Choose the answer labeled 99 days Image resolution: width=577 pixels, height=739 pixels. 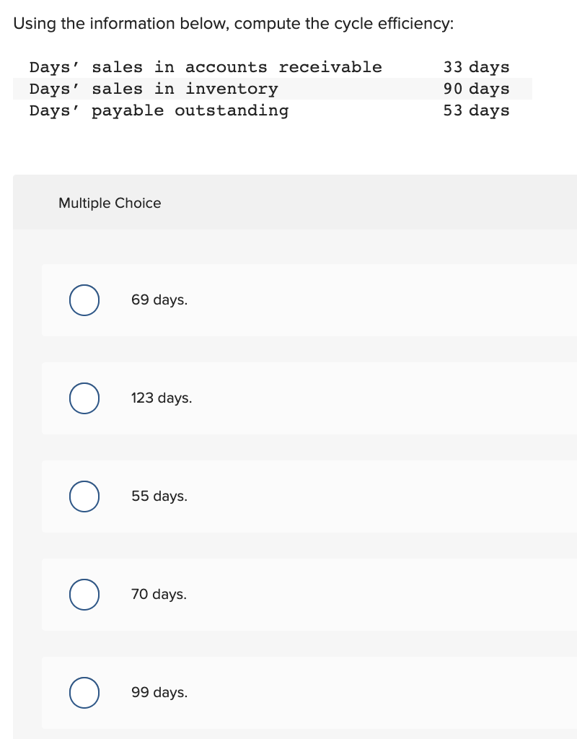tap(159, 693)
